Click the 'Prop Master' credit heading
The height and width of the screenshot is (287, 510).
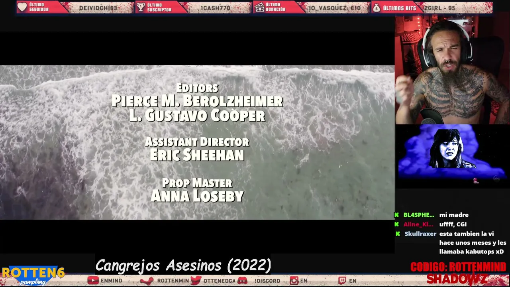point(197,183)
